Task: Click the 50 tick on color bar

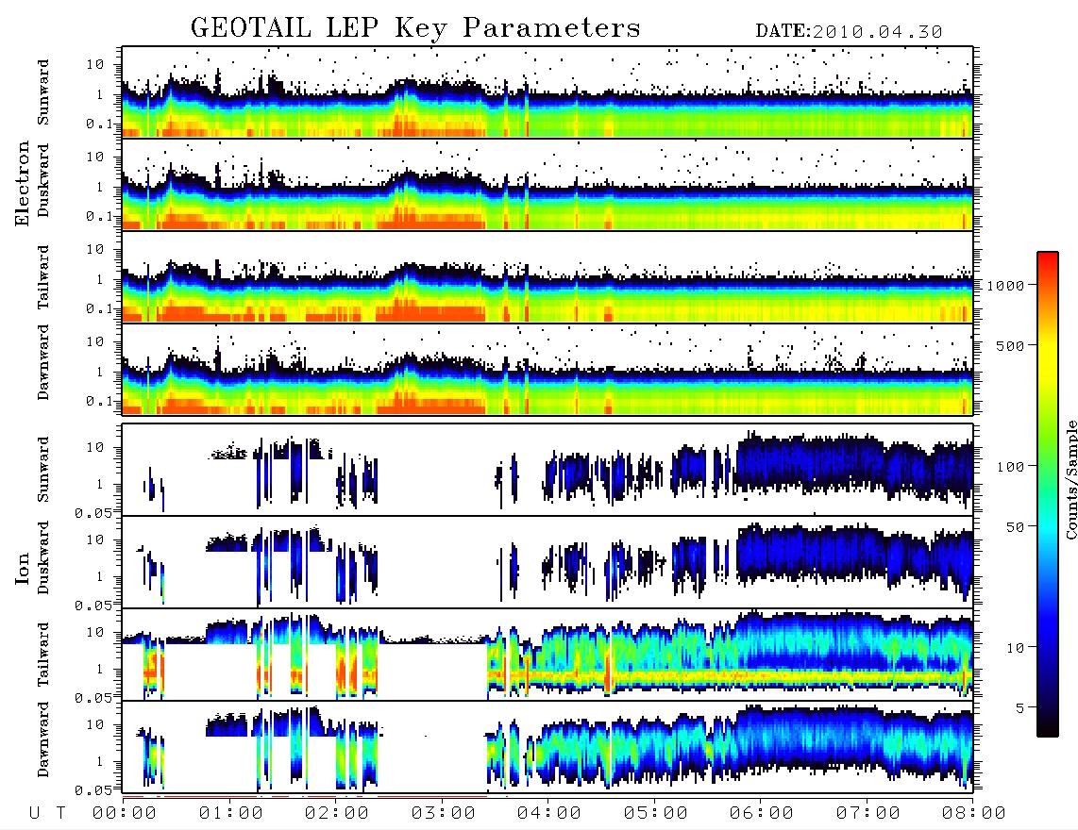Action: tap(1015, 527)
